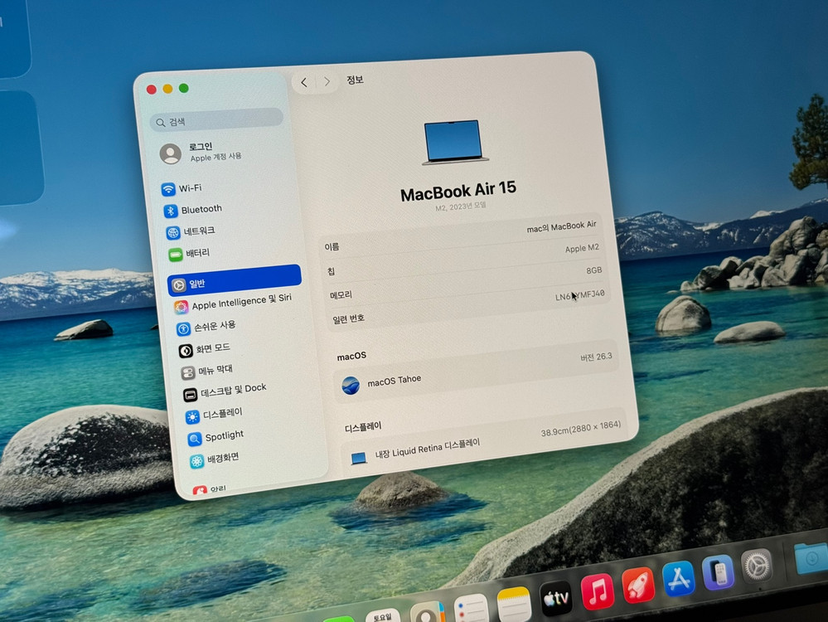
Task: Launch the App Store from the Dock
Action: 679,578
